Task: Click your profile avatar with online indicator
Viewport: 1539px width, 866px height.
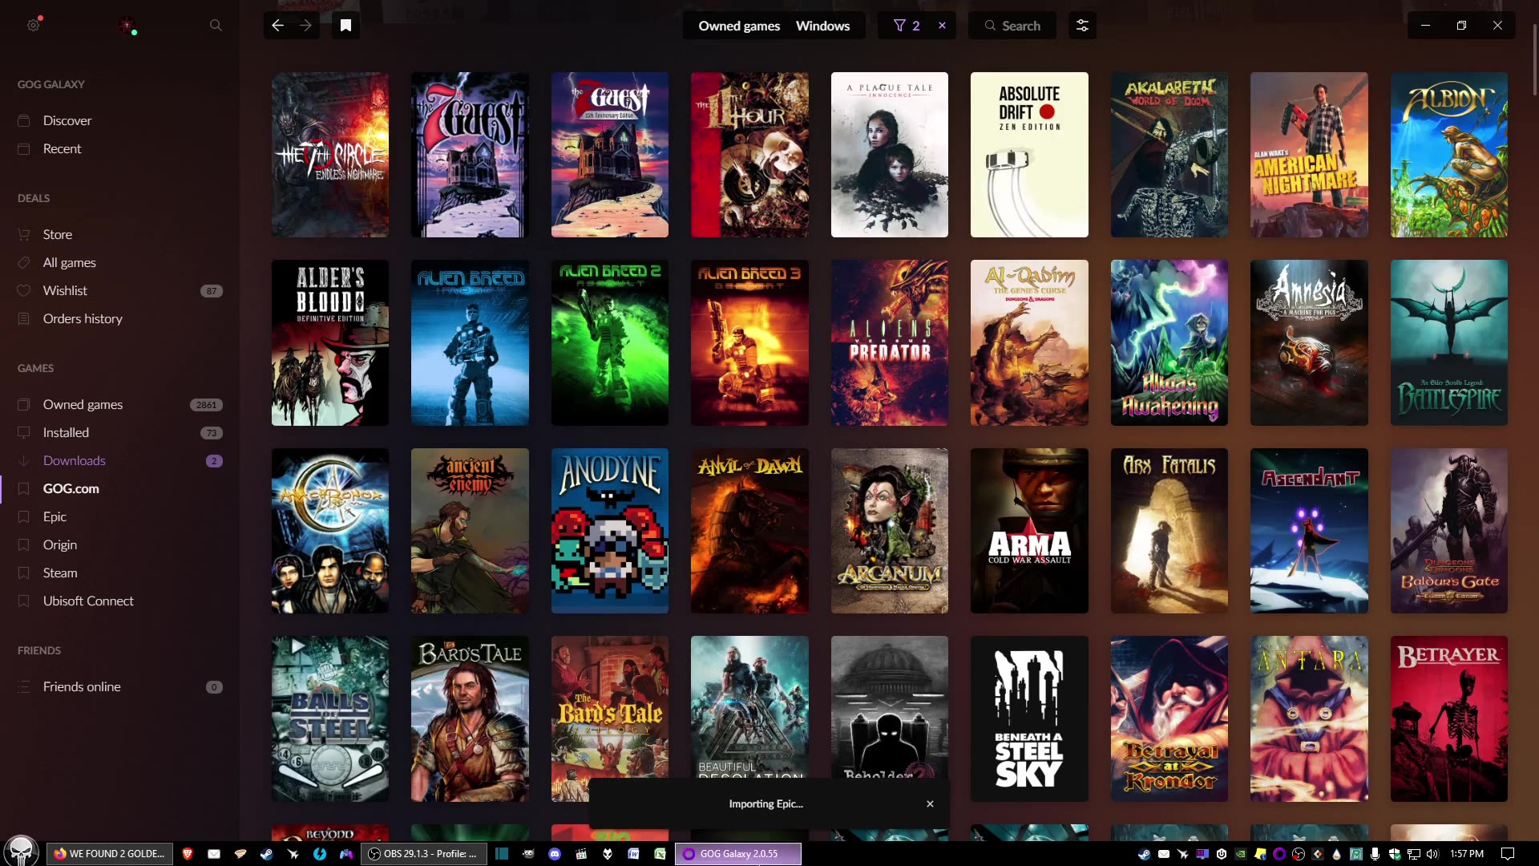Action: pyautogui.click(x=127, y=25)
